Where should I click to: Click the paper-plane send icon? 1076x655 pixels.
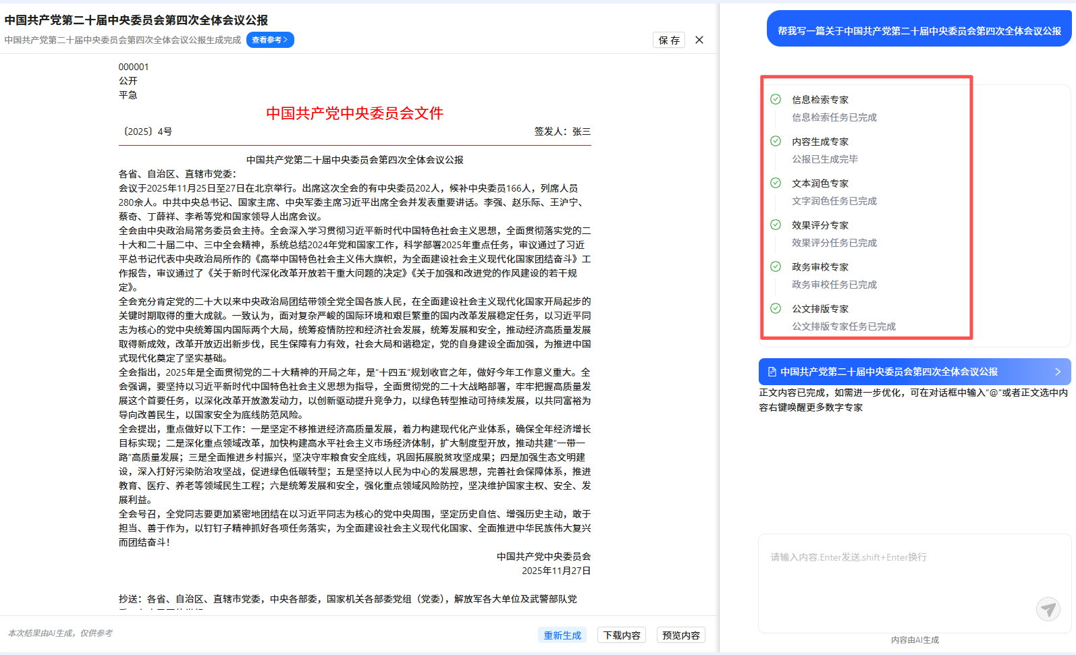pos(1048,609)
